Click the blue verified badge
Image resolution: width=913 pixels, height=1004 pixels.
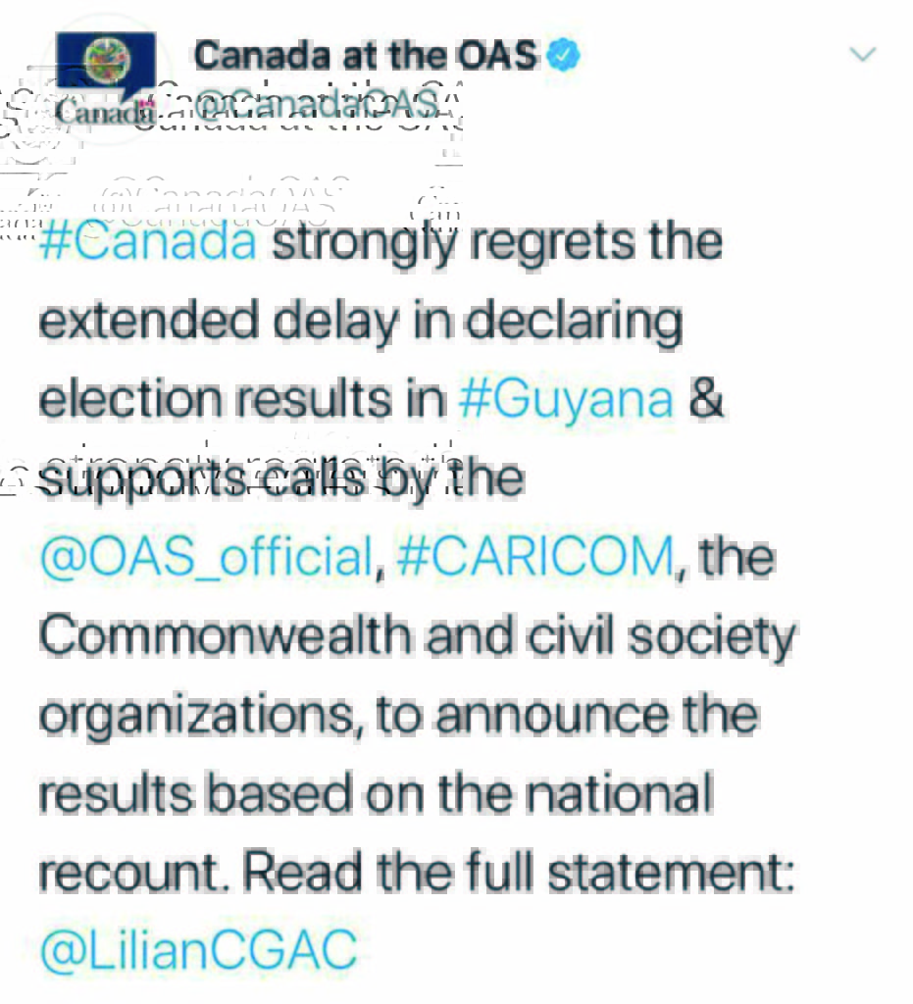click(563, 56)
